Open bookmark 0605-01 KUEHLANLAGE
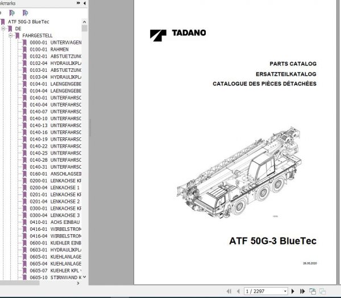 56,257
